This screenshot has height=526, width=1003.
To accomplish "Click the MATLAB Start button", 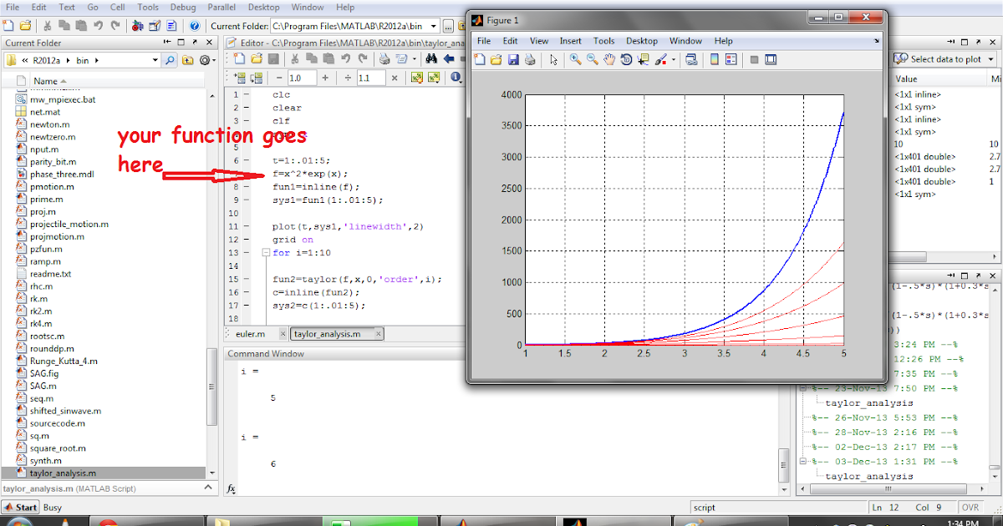I will pos(21,507).
